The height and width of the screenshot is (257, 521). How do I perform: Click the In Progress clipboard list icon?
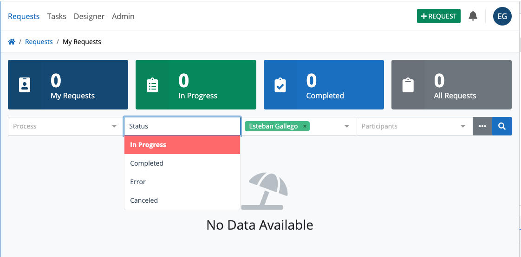click(x=152, y=85)
